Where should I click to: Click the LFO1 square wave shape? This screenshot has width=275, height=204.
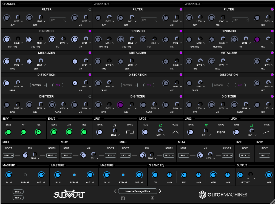pyautogui.click(x=130, y=132)
